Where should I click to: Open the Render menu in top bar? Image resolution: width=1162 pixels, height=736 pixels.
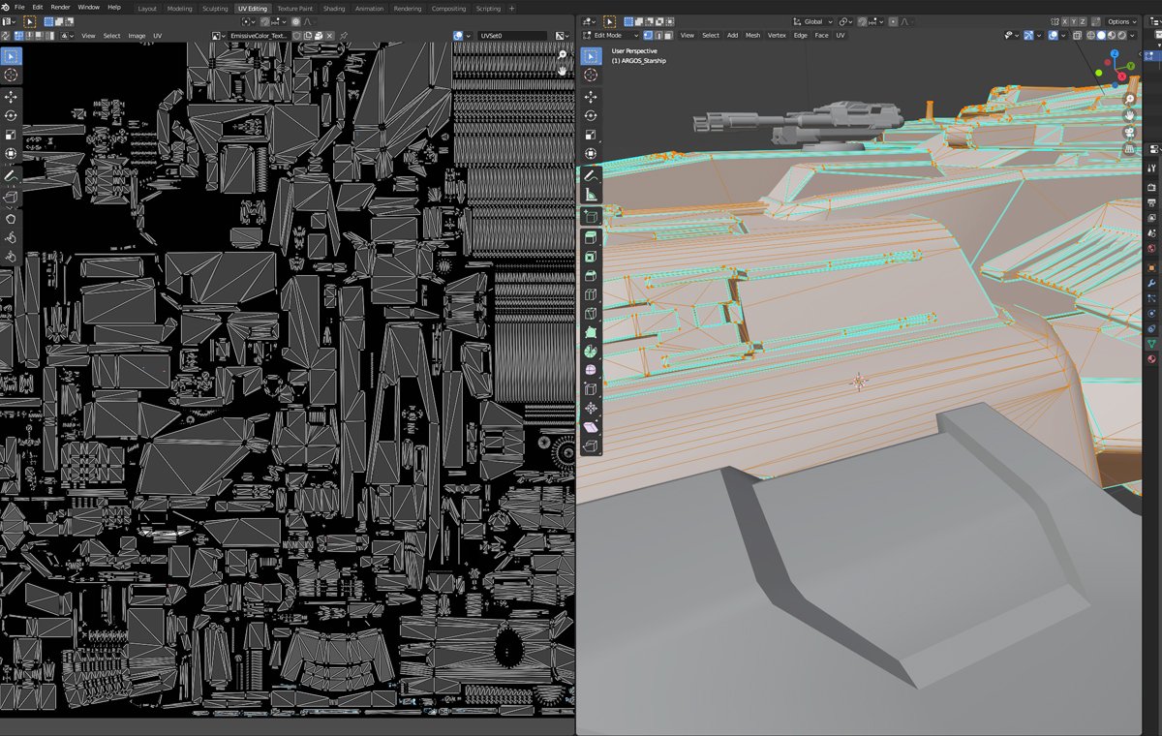(60, 7)
